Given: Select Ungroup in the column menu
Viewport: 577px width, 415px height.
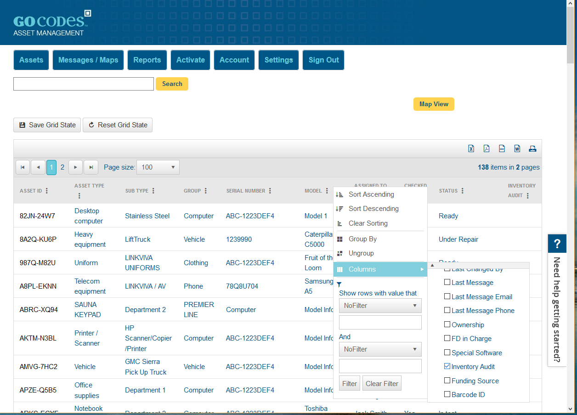Looking at the screenshot, I should 380,253.
